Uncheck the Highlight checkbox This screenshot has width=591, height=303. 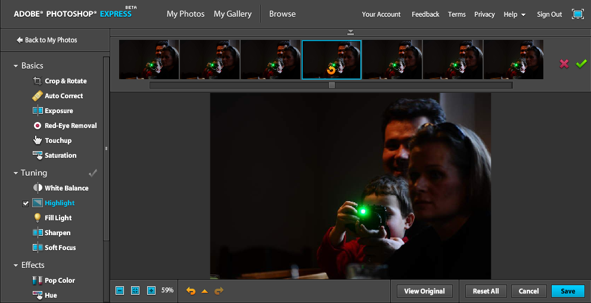coord(26,204)
